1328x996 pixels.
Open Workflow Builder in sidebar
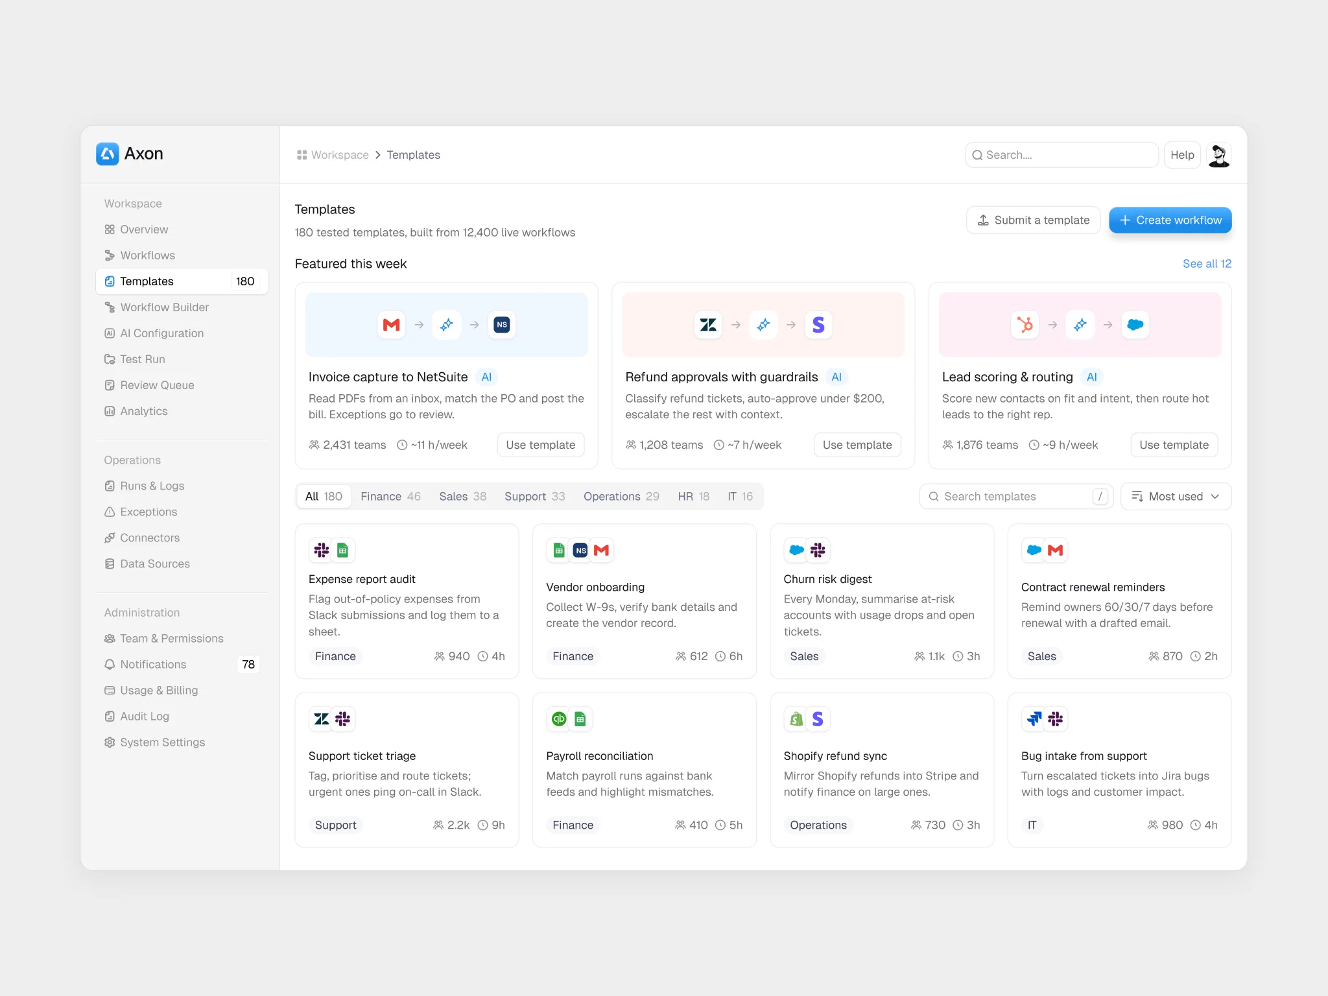pyautogui.click(x=182, y=307)
